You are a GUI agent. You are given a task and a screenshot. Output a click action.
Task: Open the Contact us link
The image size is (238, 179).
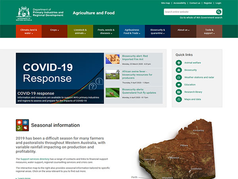[x=195, y=3]
